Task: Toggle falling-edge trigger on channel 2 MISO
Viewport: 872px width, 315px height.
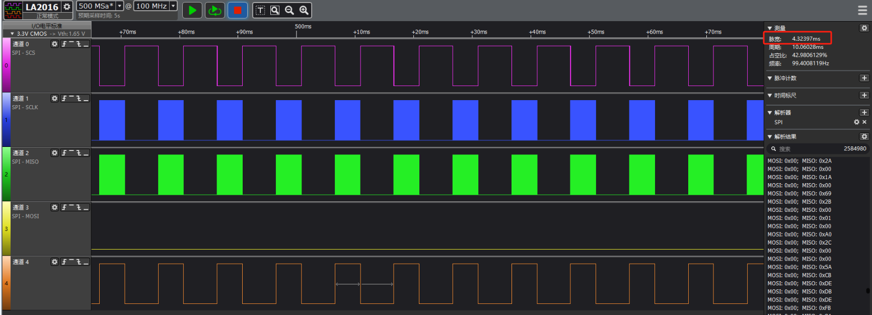Action: pos(79,153)
